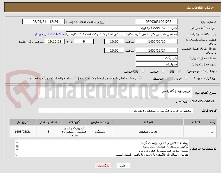Click the need date cell 1405/05/21
This screenshot has width=221, height=173.
(x=22, y=132)
